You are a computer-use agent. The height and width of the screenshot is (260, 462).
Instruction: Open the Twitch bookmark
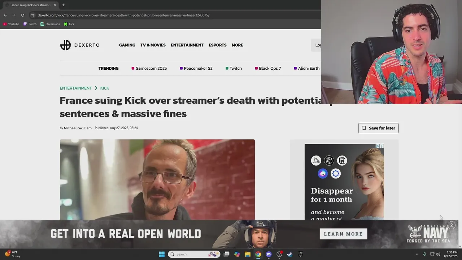(x=30, y=24)
